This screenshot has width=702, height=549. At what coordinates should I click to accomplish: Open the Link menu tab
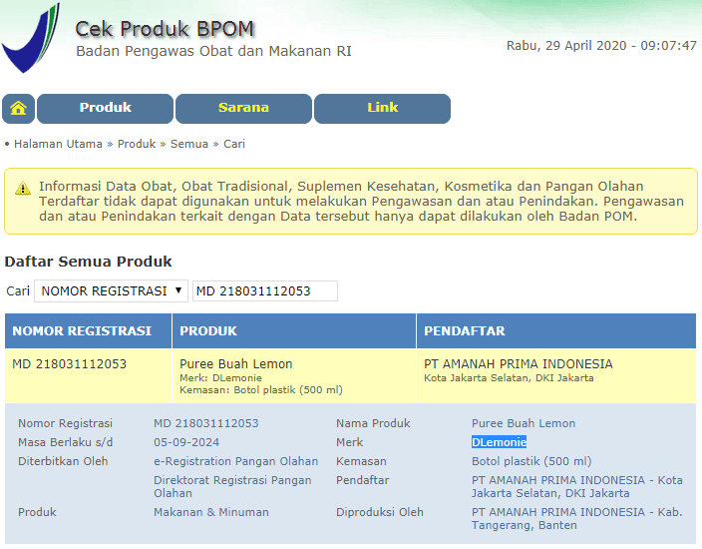coord(382,109)
